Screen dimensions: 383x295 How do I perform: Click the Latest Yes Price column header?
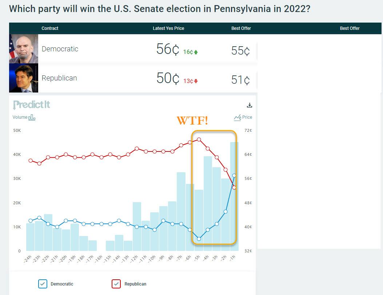(x=168, y=28)
